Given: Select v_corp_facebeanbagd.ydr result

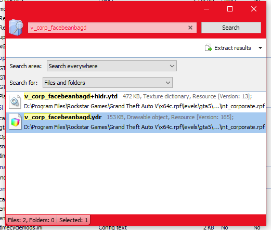Looking at the screenshot, I should coord(136,123).
